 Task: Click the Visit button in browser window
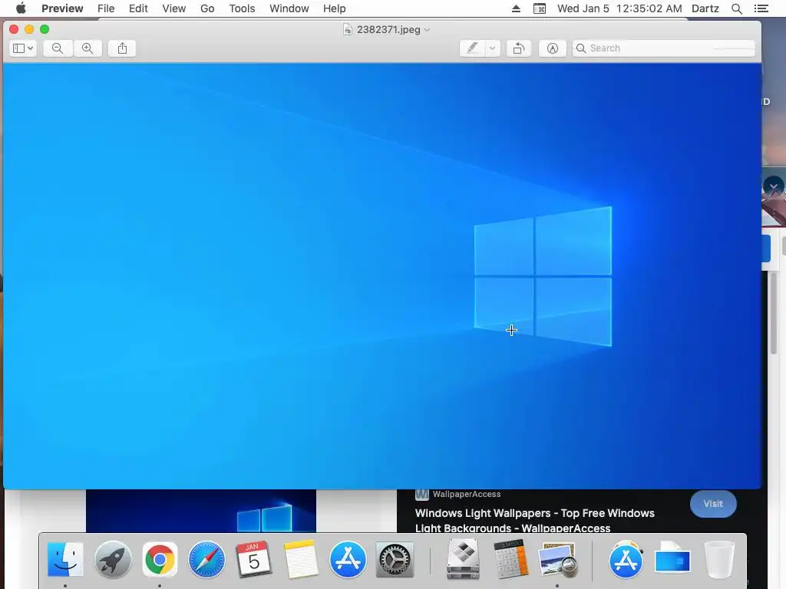tap(713, 504)
